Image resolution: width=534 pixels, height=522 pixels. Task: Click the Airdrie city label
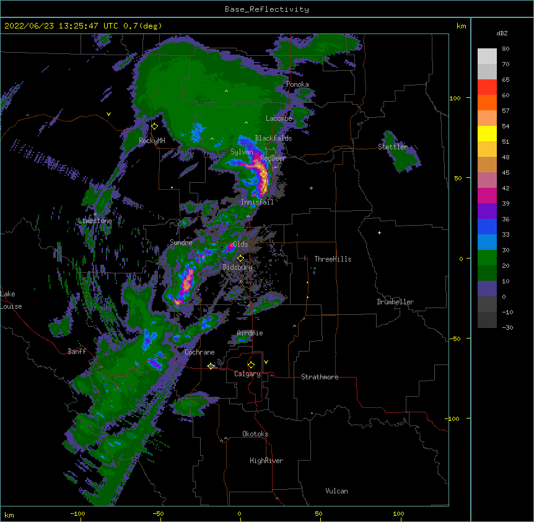(x=250, y=333)
